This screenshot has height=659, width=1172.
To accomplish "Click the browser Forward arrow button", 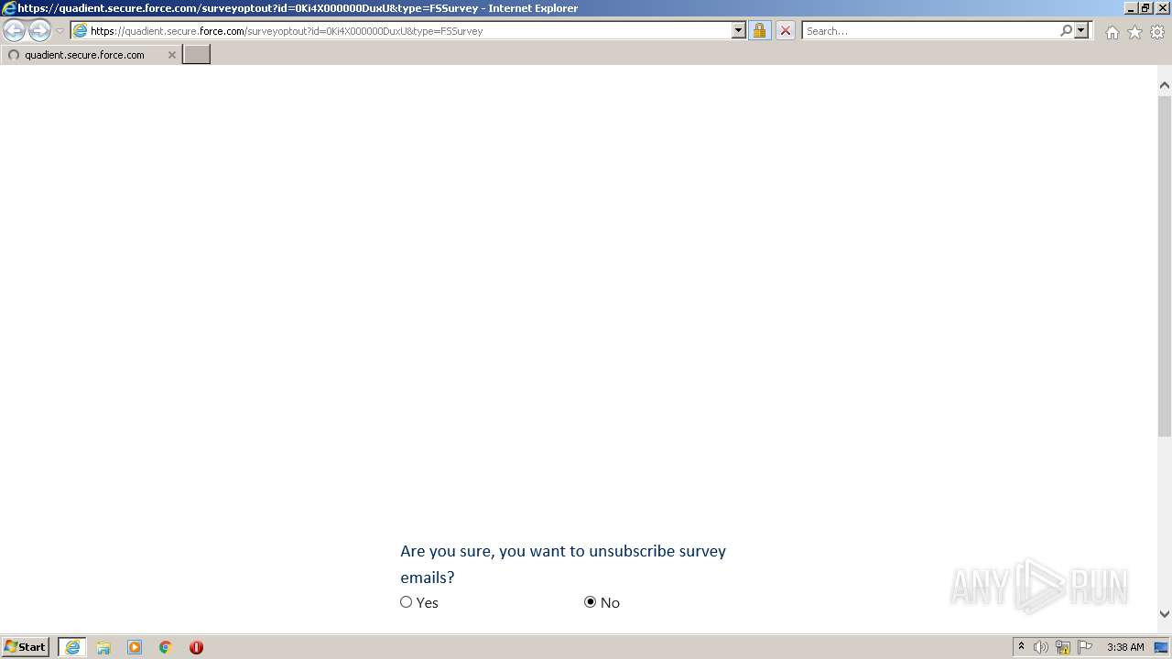I will (39, 30).
